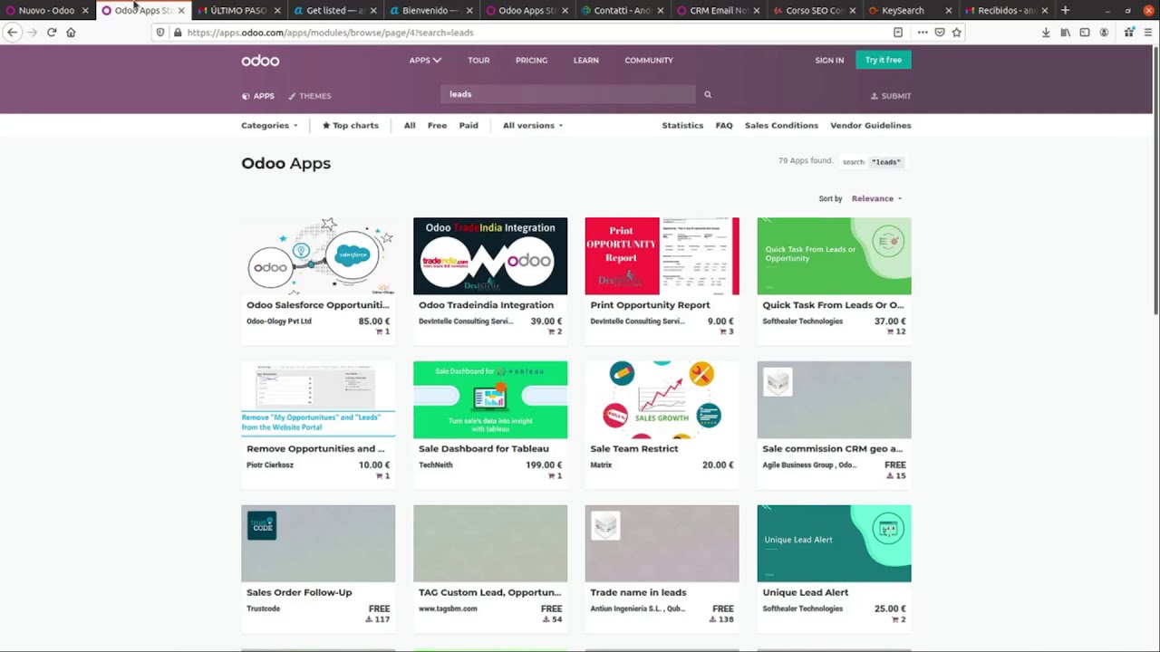The height and width of the screenshot is (652, 1160).
Task: Open the COMMUNITY menu item
Action: 649,61
